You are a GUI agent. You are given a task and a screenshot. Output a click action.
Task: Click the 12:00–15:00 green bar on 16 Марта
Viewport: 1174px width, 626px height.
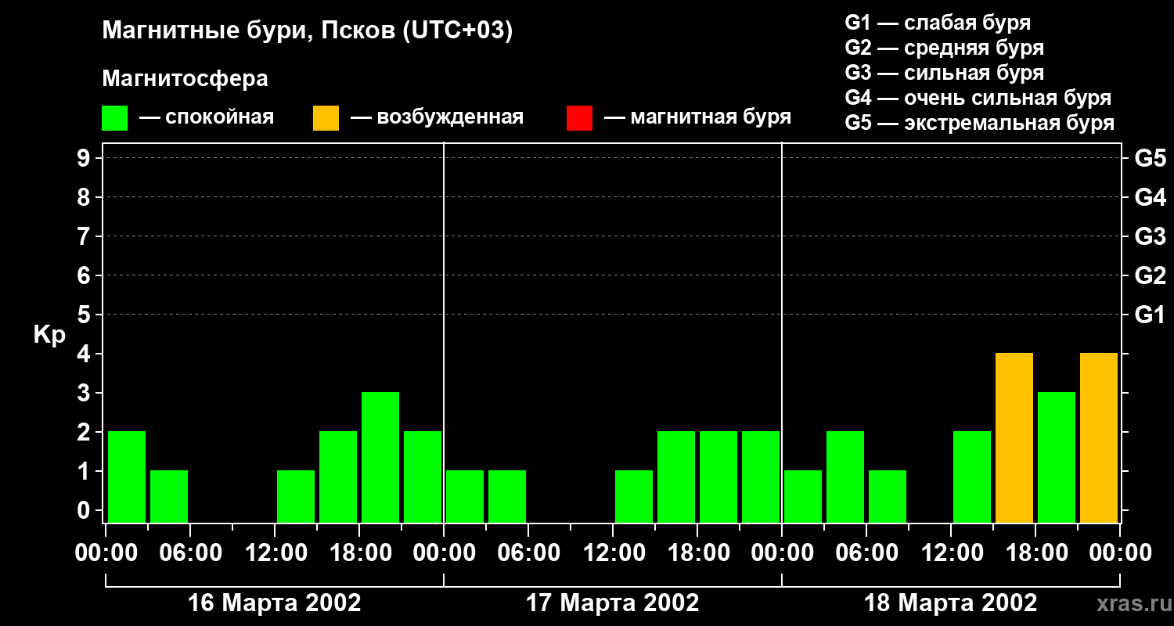[296, 496]
